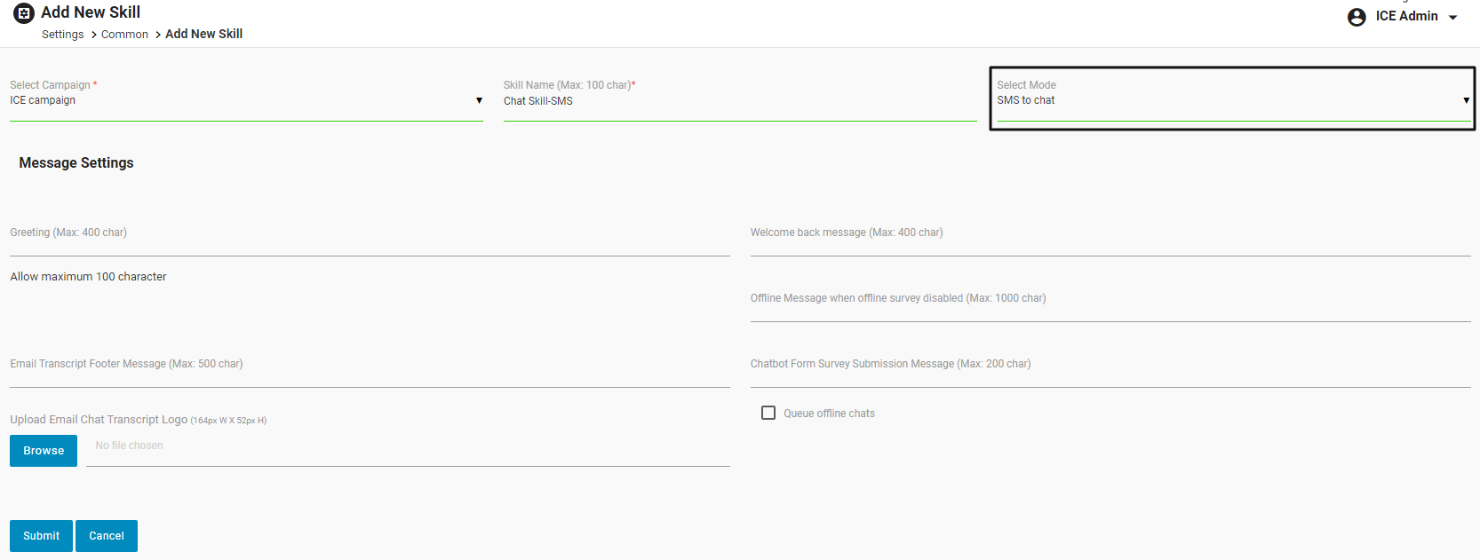
Task: Click the Email Transcript Footer Message field
Action: [x=370, y=374]
